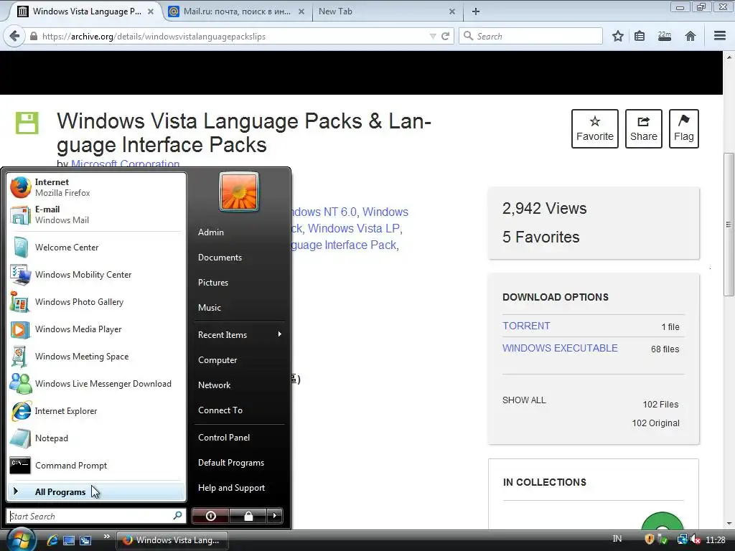
Task: Click the security shield tray icon
Action: (650, 540)
